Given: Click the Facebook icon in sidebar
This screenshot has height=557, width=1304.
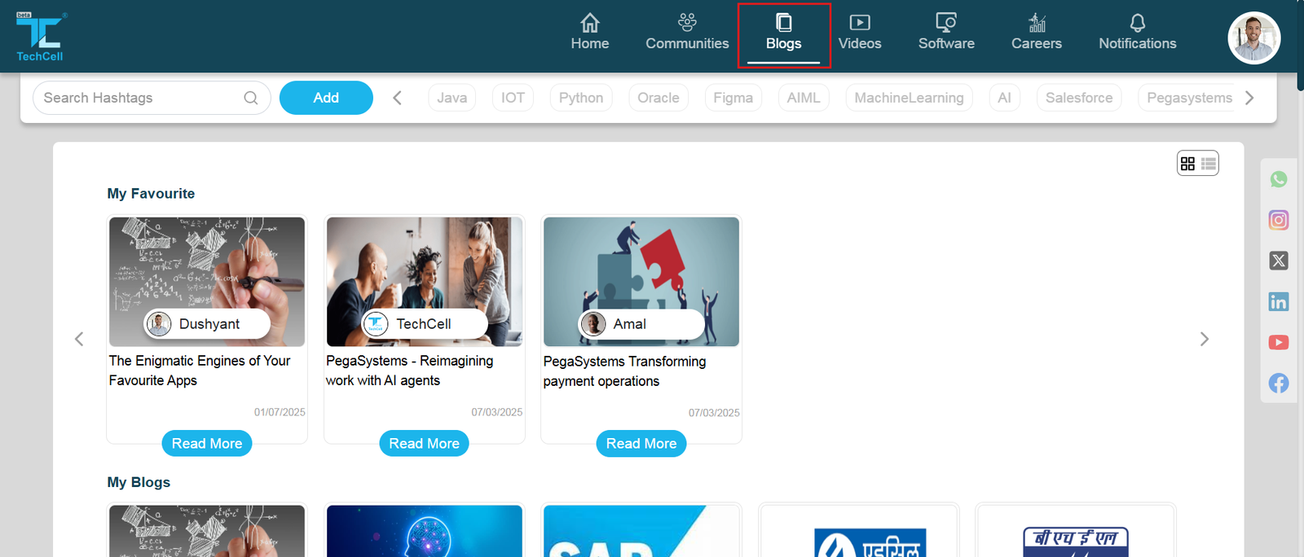Looking at the screenshot, I should click(x=1278, y=384).
